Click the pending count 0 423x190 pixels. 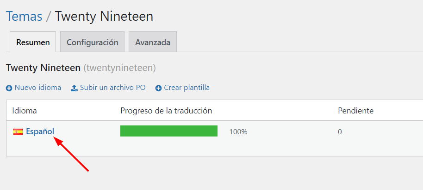[340, 132]
